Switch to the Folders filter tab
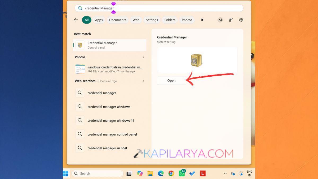This screenshot has width=318, height=179. tap(170, 20)
